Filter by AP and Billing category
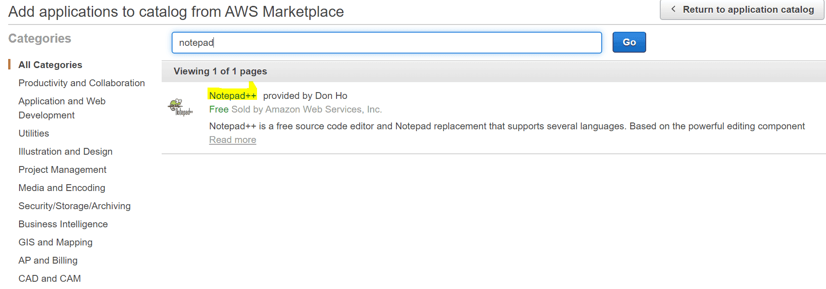The height and width of the screenshot is (289, 826). 48,260
